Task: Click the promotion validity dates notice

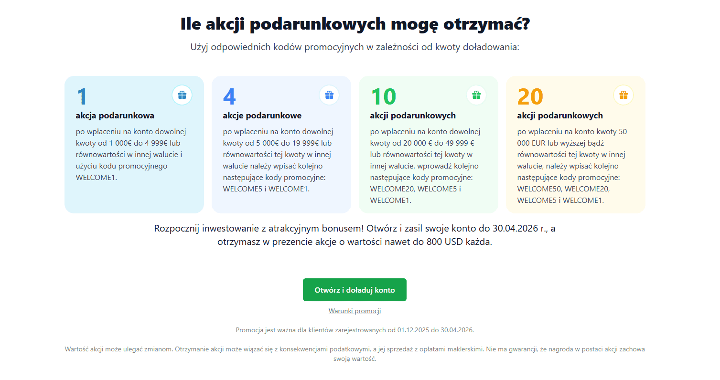Action: pos(355,330)
